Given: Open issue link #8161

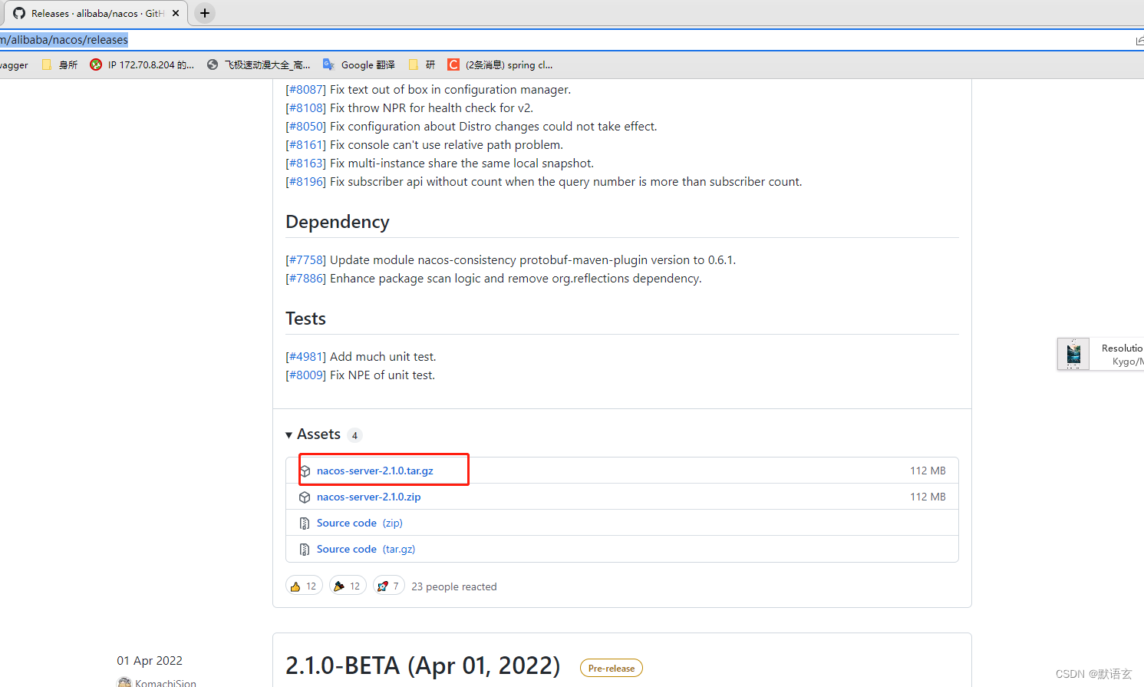Looking at the screenshot, I should click(305, 145).
